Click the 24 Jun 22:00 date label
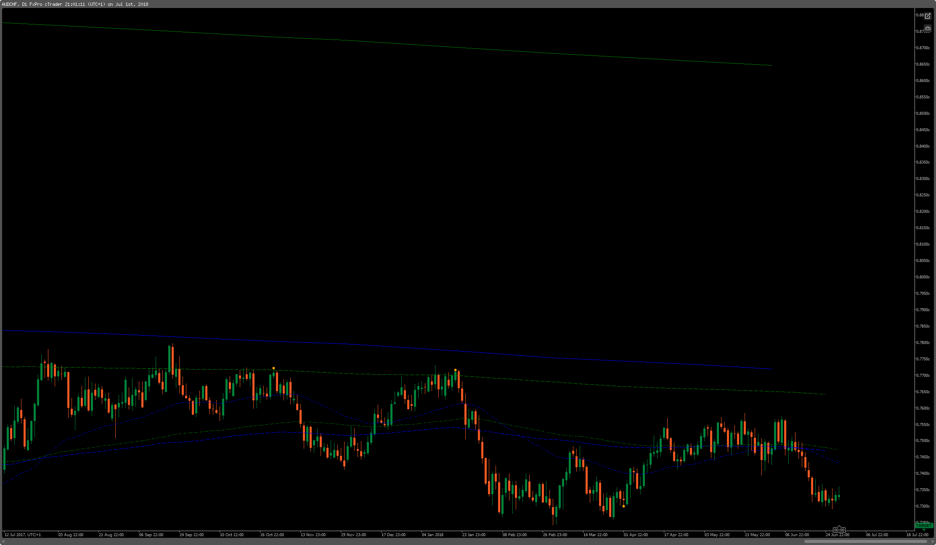The height and width of the screenshot is (545, 936). point(837,535)
